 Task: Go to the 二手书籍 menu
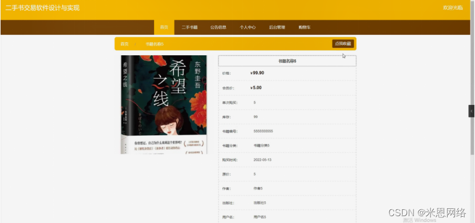click(x=190, y=27)
